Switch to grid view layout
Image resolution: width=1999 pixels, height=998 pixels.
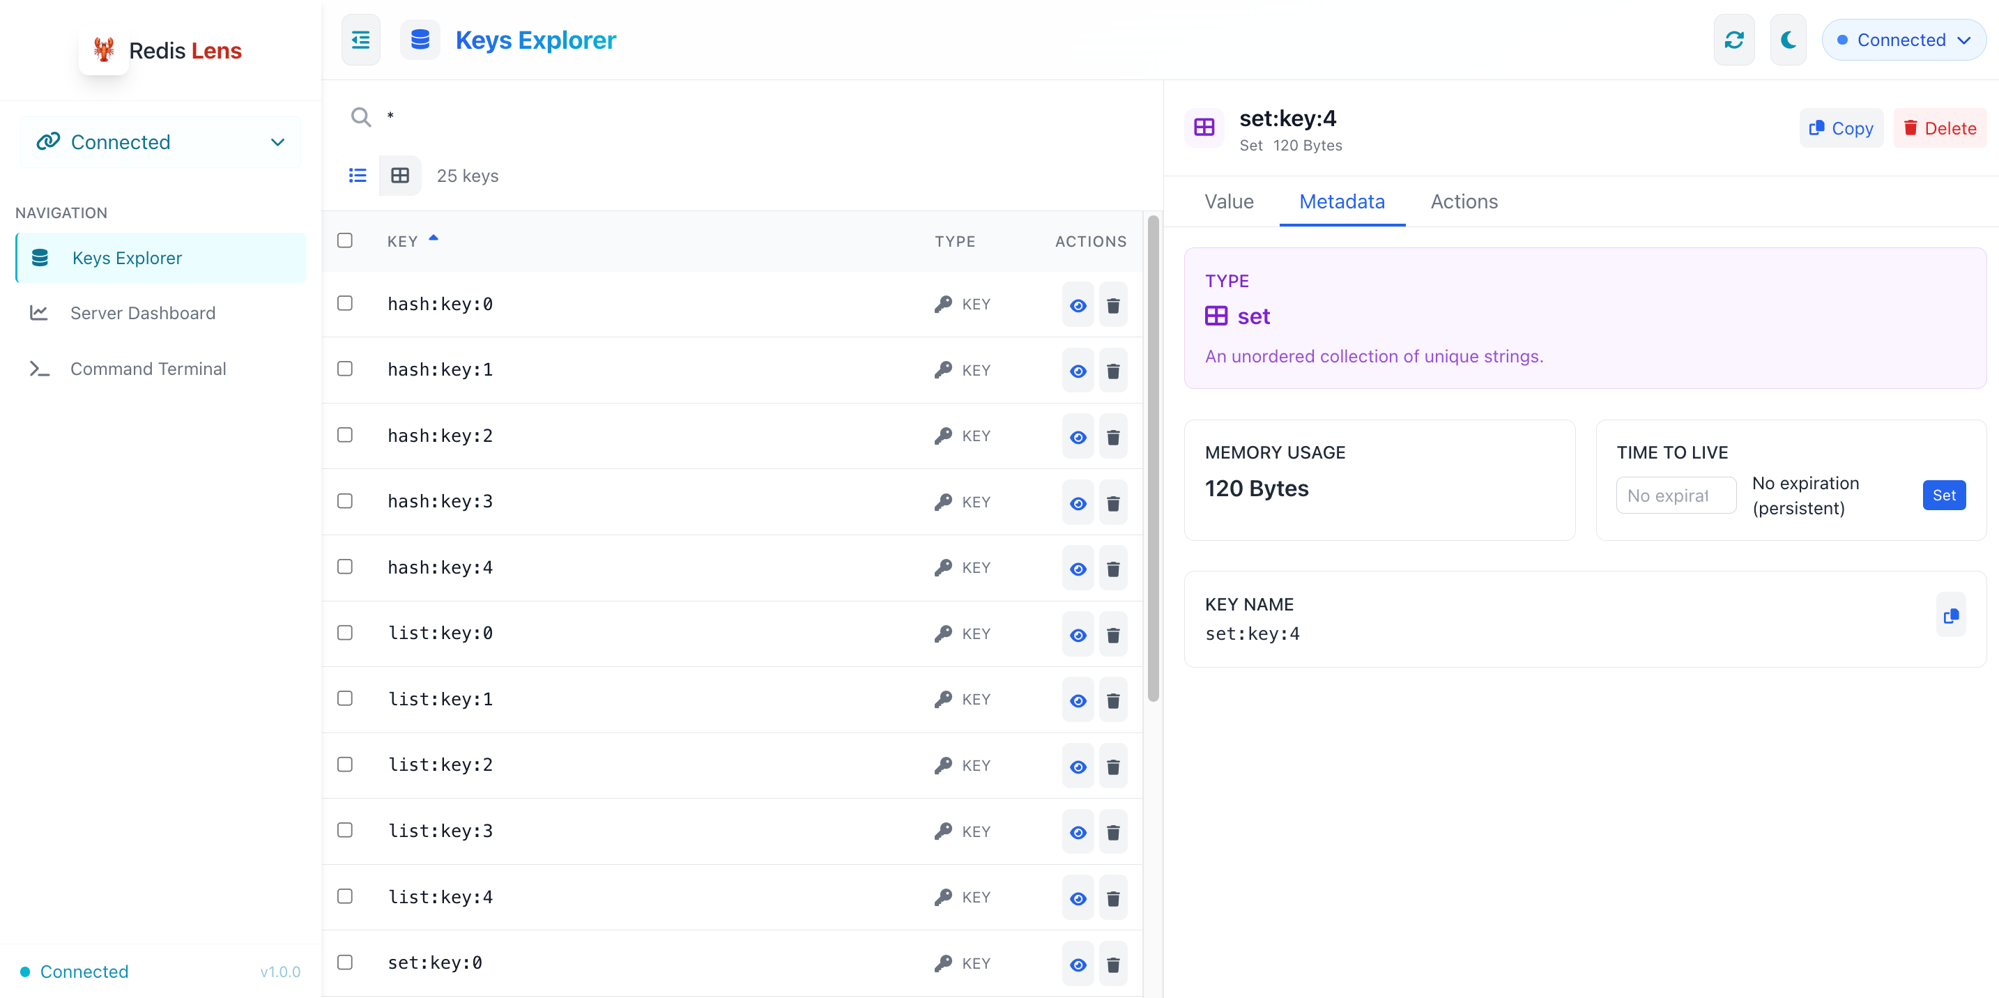coord(400,176)
